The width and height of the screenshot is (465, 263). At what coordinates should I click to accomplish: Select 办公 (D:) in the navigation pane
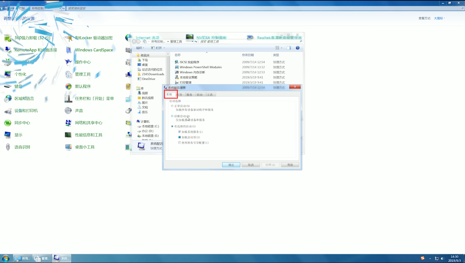145,131
